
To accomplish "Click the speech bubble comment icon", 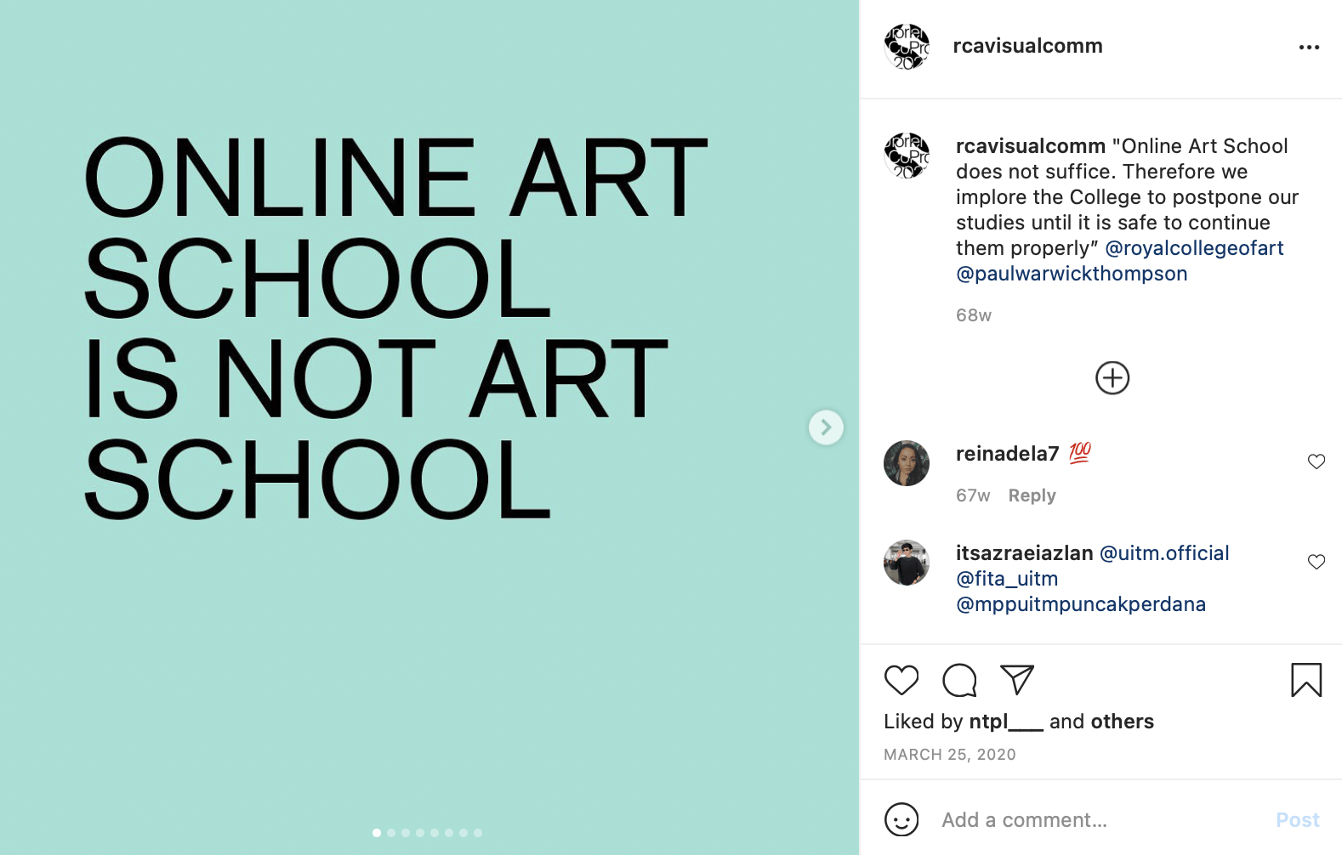I will point(959,680).
